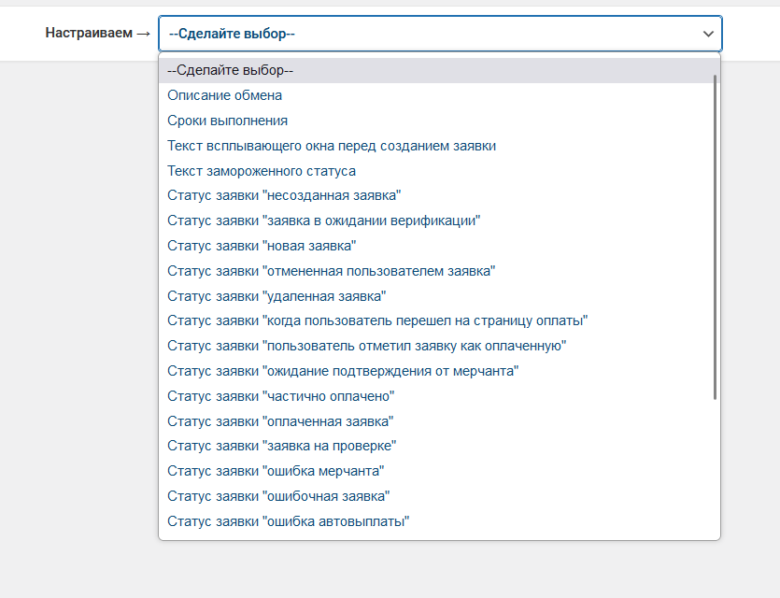The width and height of the screenshot is (780, 598).
Task: Select "Текст замороженного статуса" option
Action: tap(262, 171)
